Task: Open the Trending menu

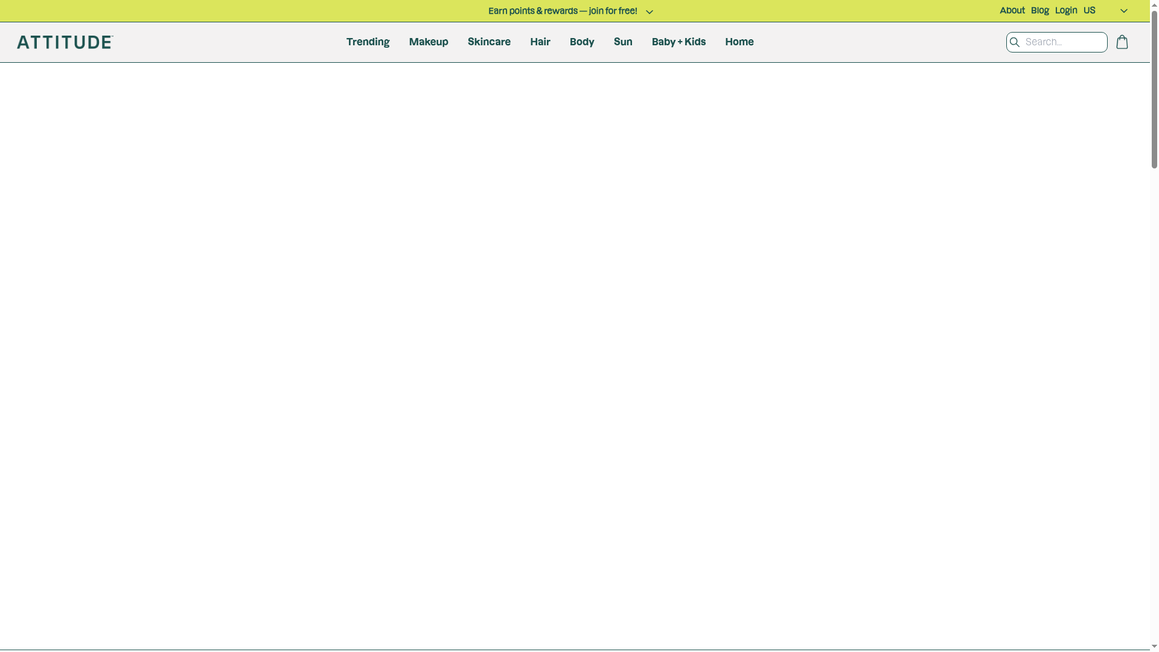Action: coord(368,42)
